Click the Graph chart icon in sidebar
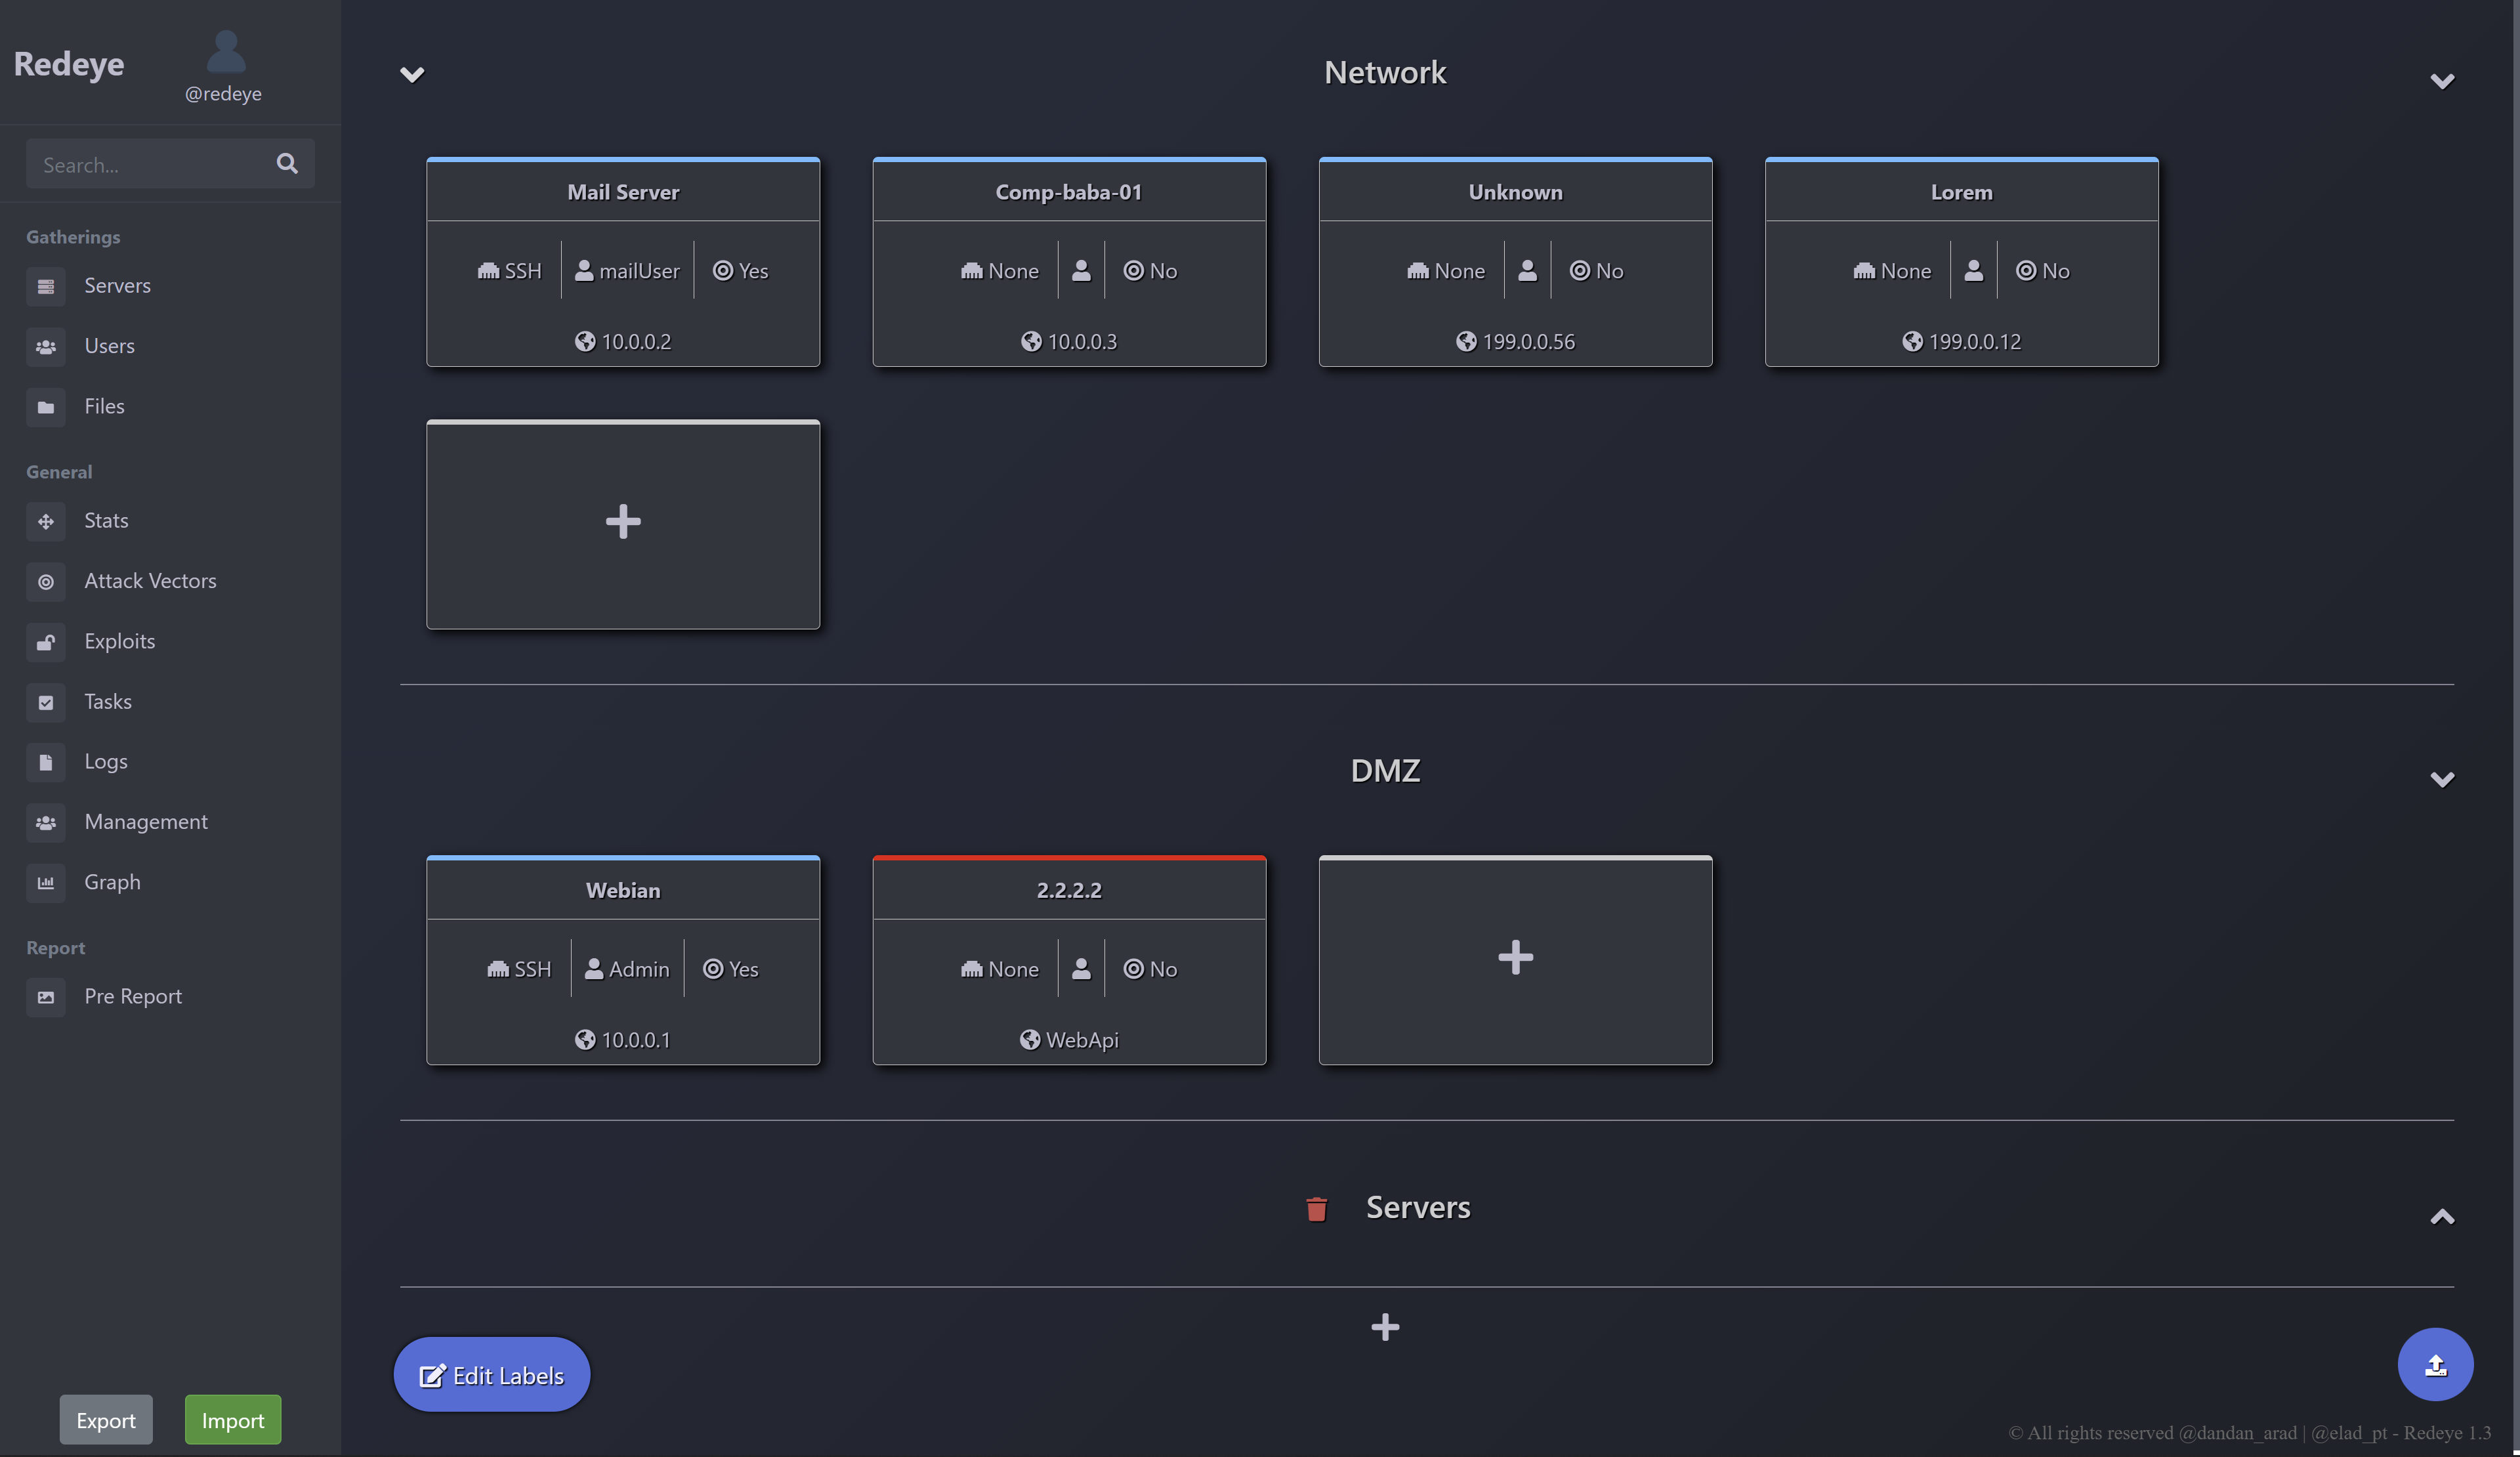This screenshot has height=1457, width=2520. tap(46, 882)
